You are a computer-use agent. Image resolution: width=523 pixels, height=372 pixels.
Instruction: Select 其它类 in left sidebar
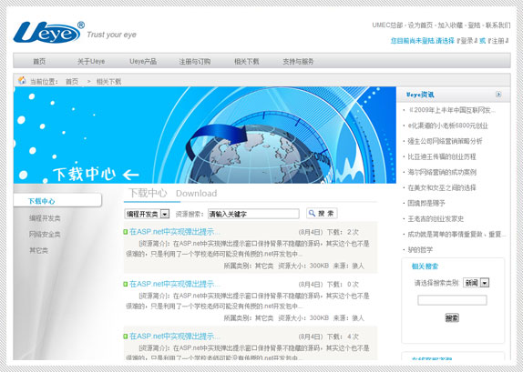click(x=38, y=250)
